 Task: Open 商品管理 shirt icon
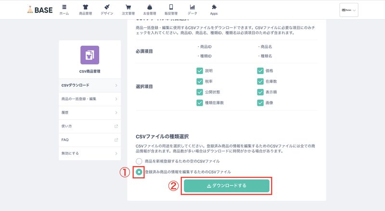[x=86, y=7]
